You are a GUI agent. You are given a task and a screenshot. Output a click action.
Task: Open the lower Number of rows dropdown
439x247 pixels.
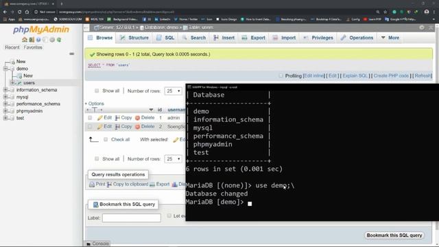point(174,159)
